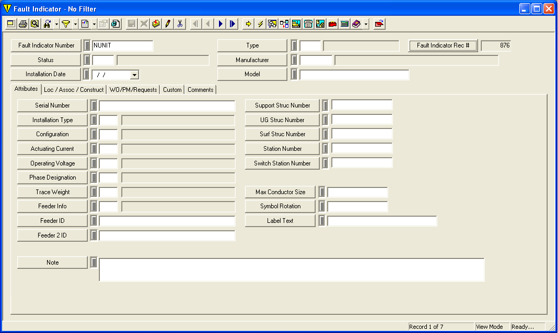Click the telephone icon in toolbar
The height and width of the screenshot is (333, 558).
(308, 24)
